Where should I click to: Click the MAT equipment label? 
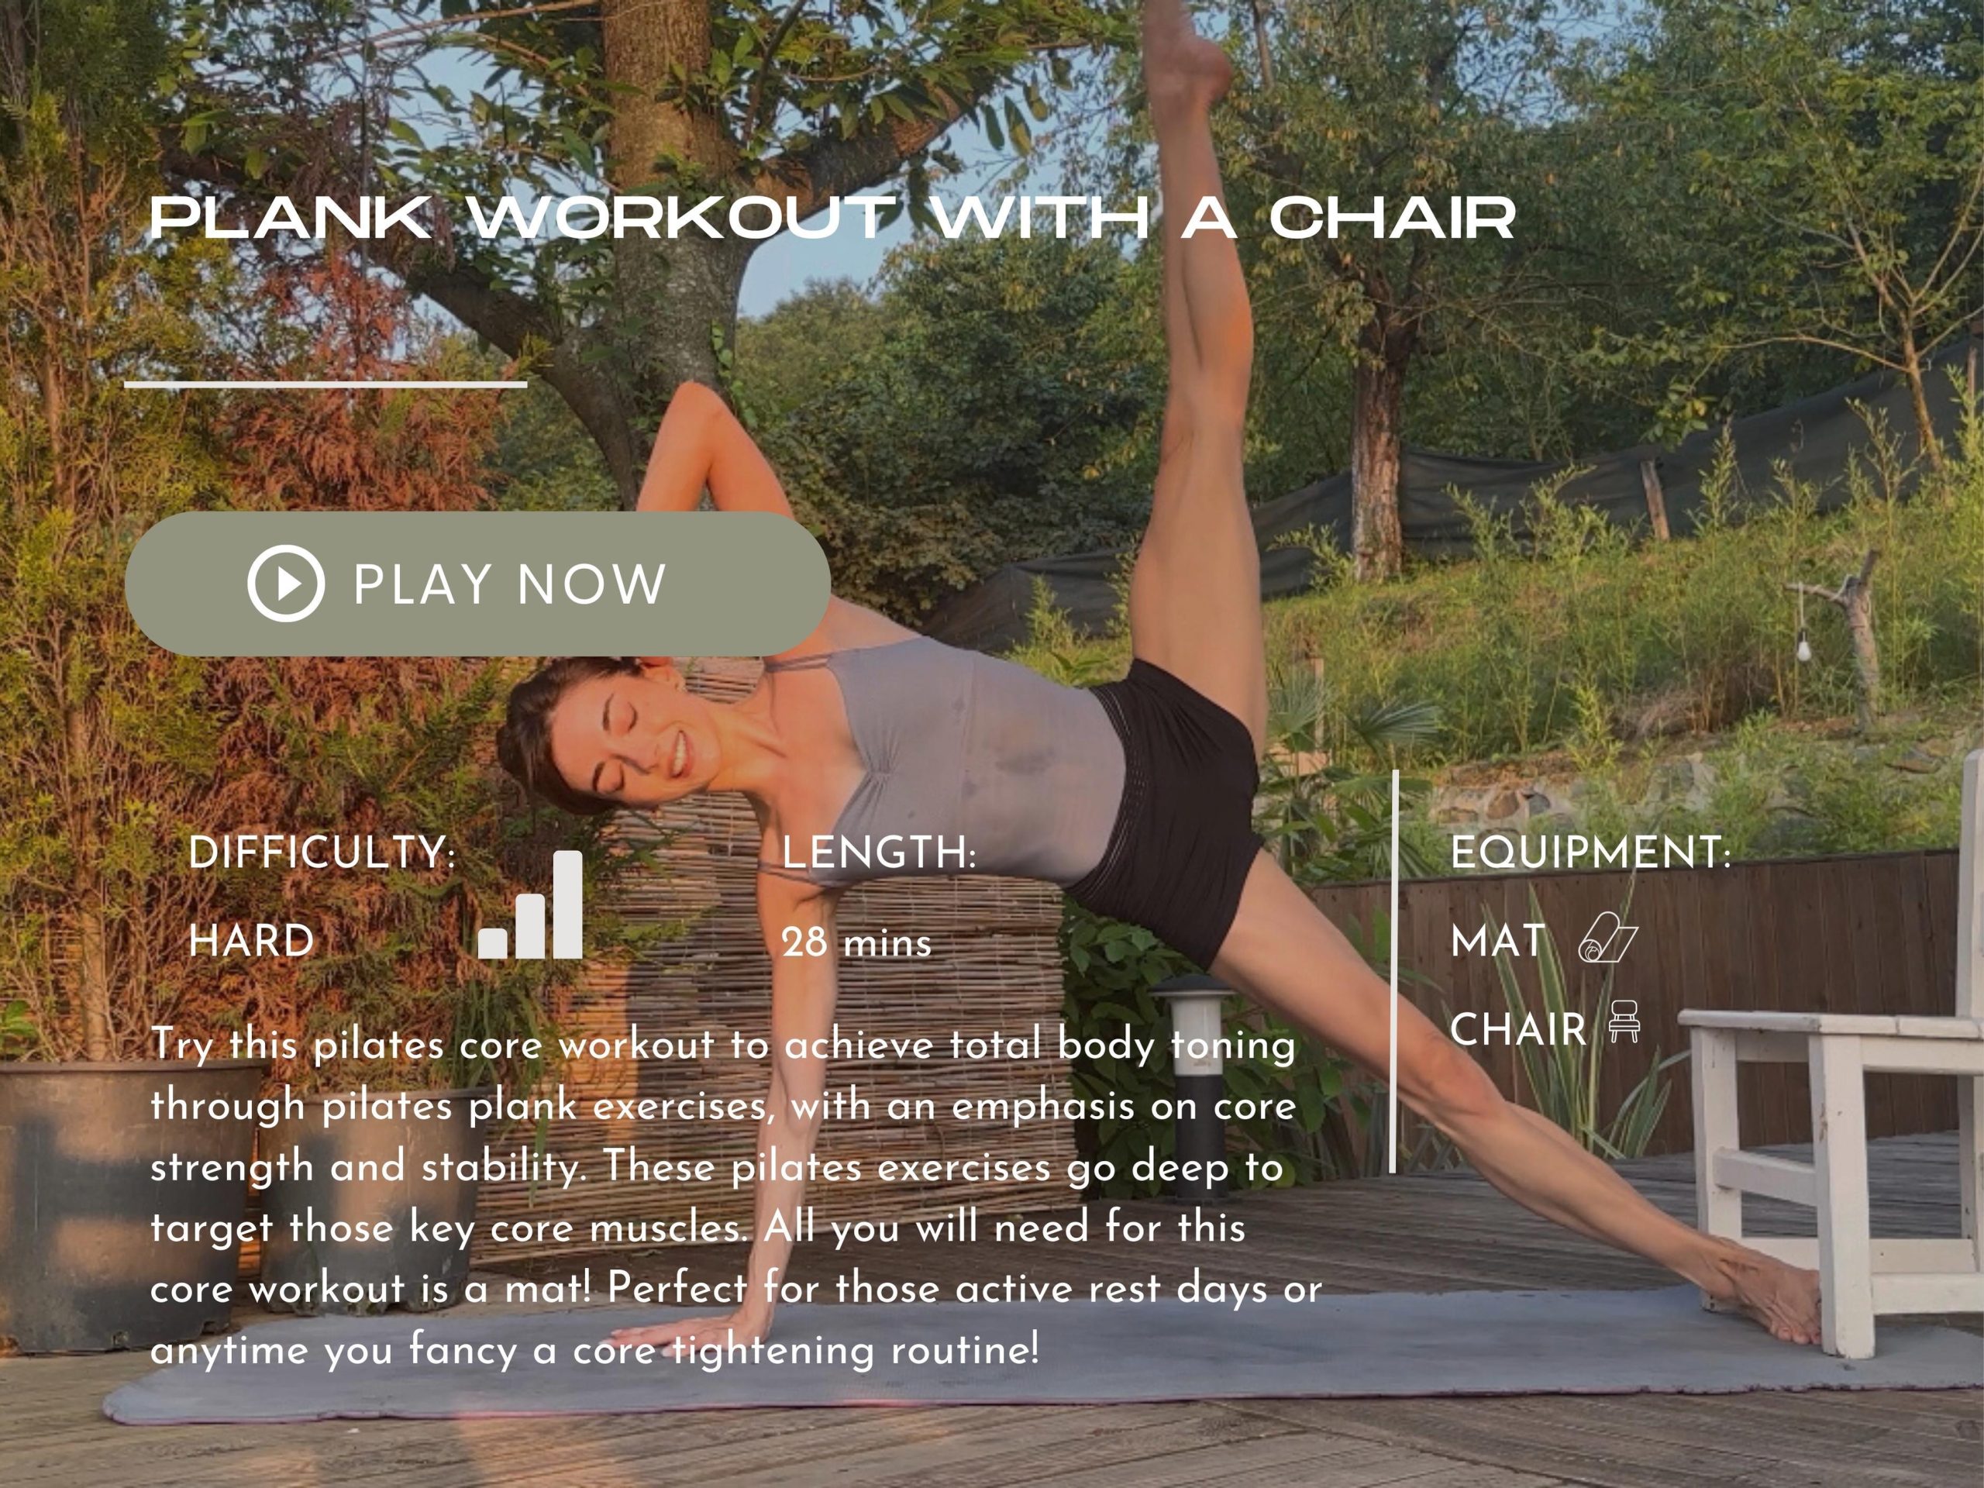click(x=1498, y=941)
